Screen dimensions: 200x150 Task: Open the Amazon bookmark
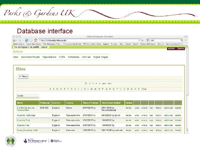[114, 44]
